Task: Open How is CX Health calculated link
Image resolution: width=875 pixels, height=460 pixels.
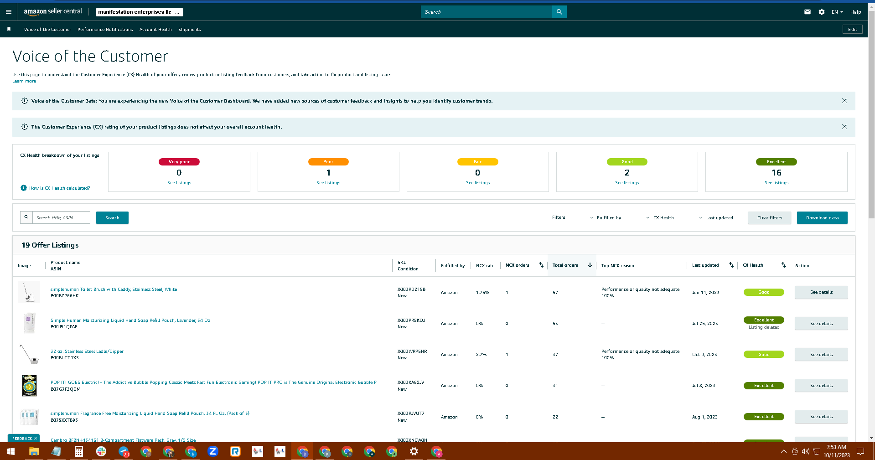Action: [60, 188]
